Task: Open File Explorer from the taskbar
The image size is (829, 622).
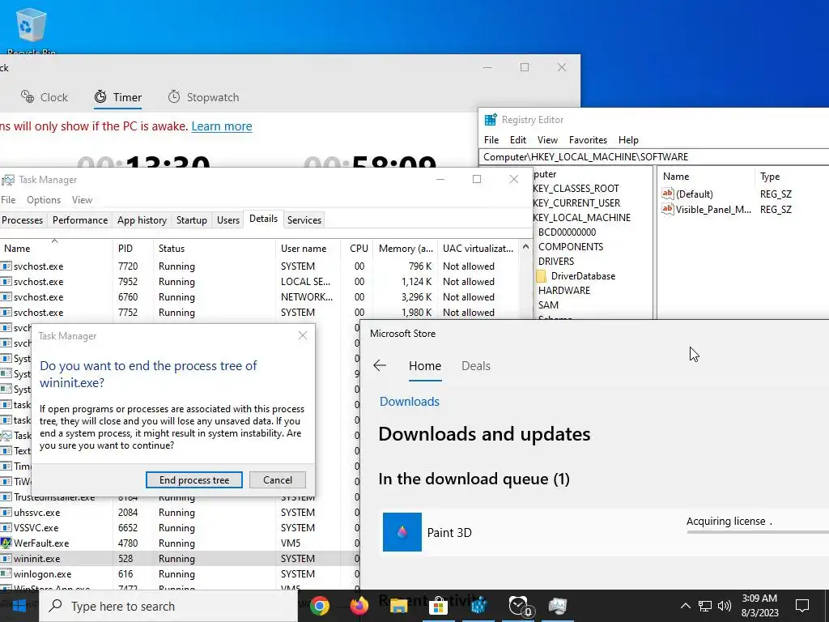Action: pyautogui.click(x=398, y=606)
